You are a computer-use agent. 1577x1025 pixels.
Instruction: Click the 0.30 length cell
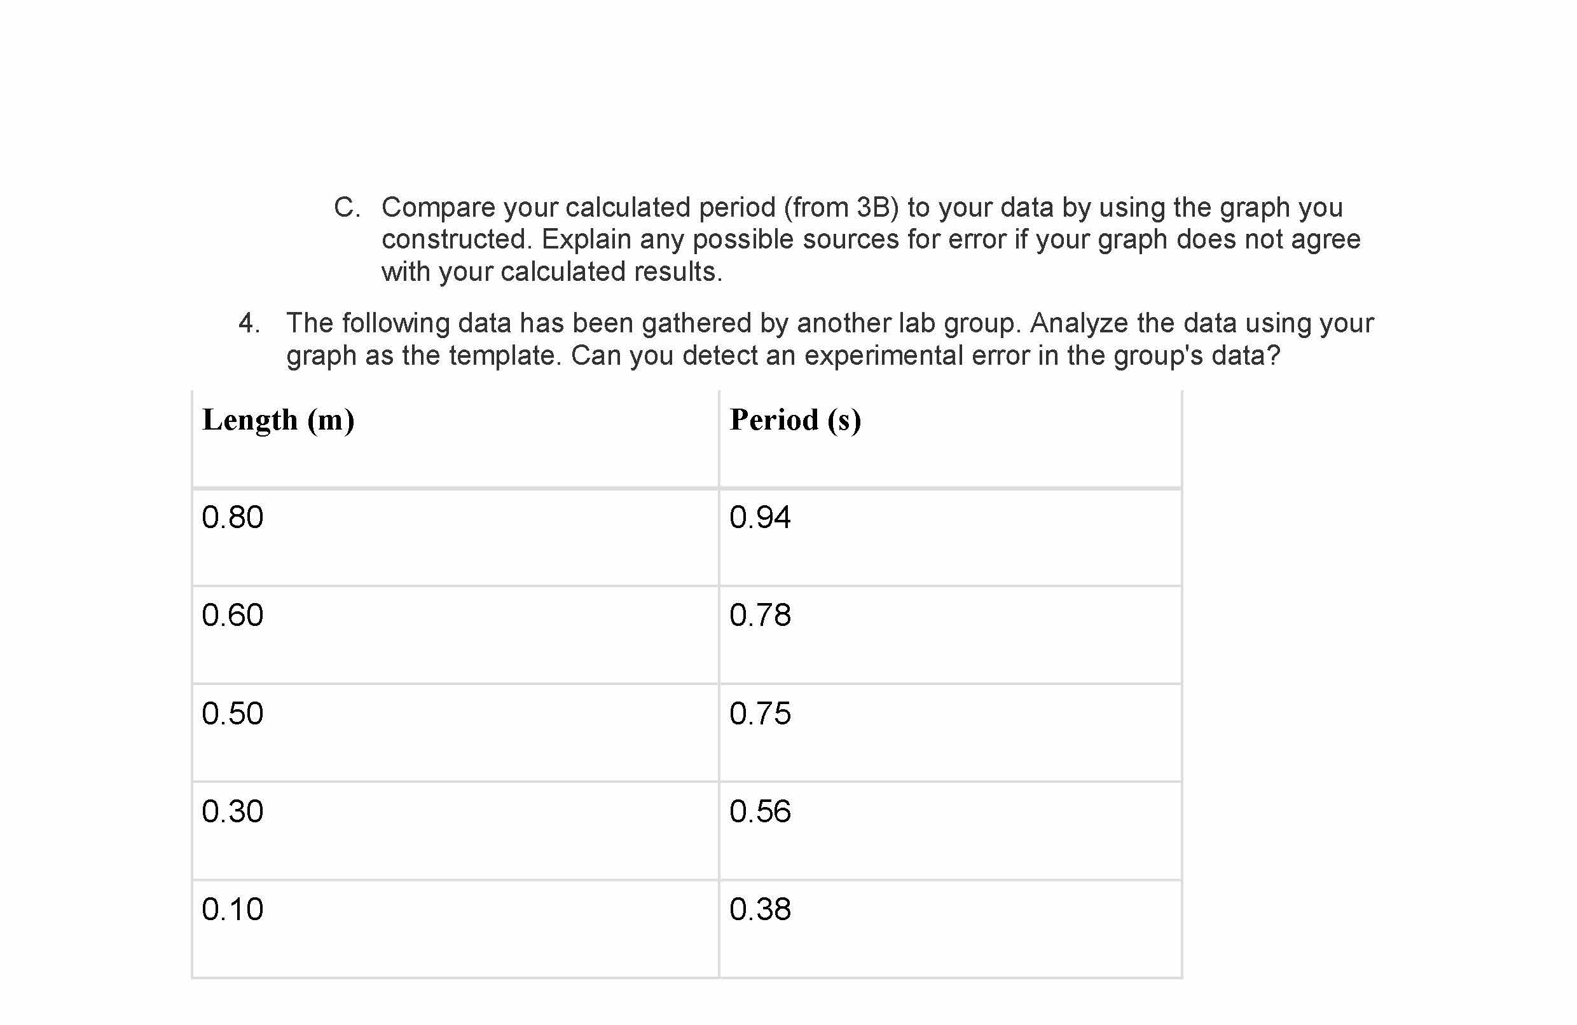[x=233, y=811]
